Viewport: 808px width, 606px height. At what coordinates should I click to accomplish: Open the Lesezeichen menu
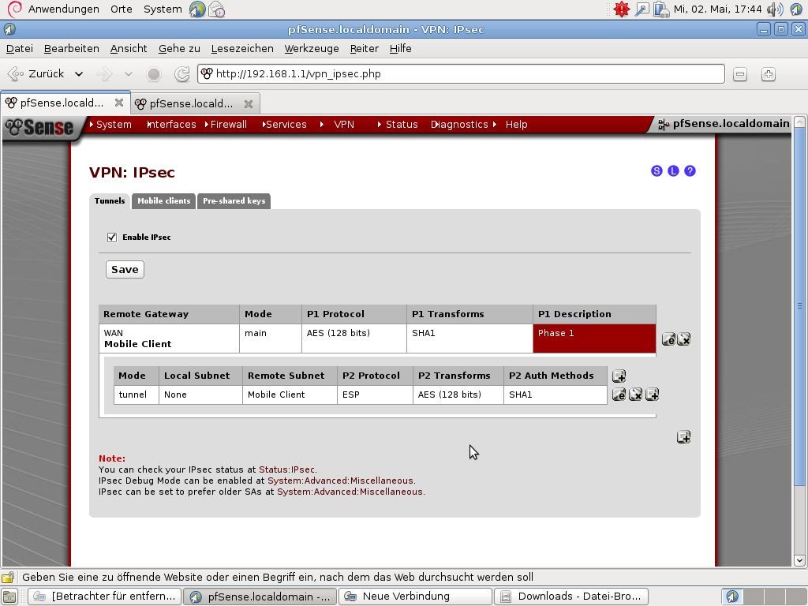coord(242,48)
